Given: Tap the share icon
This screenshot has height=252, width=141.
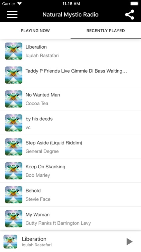Looking at the screenshot, I should (x=130, y=15).
